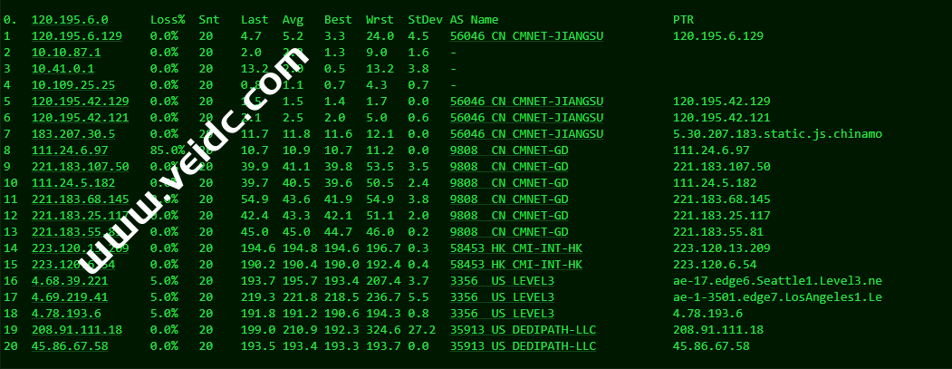Select PTR text ae-17.edge6.Seattle1.Level3.ne
This screenshot has width=952, height=369.
pyautogui.click(x=778, y=281)
